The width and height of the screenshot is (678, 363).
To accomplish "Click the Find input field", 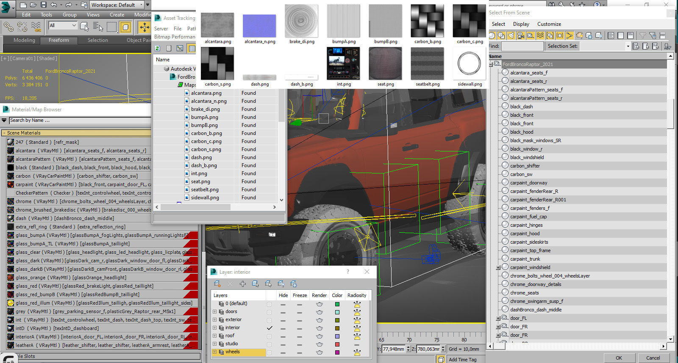I will pyautogui.click(x=522, y=46).
